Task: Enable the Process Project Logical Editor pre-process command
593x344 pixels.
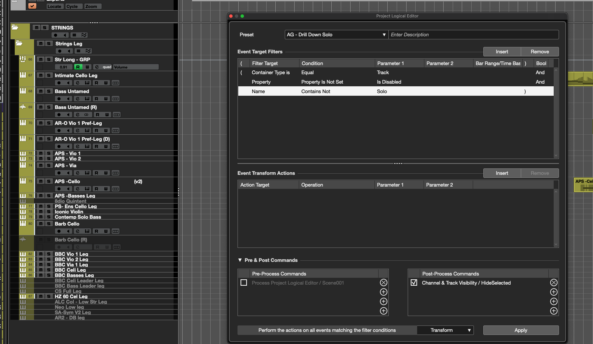Action: tap(244, 283)
